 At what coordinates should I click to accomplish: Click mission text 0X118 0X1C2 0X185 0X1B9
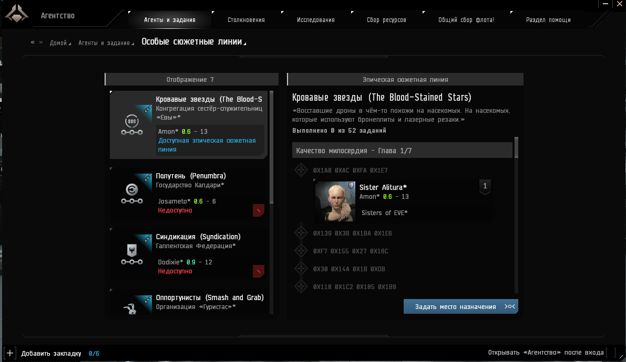(x=354, y=286)
